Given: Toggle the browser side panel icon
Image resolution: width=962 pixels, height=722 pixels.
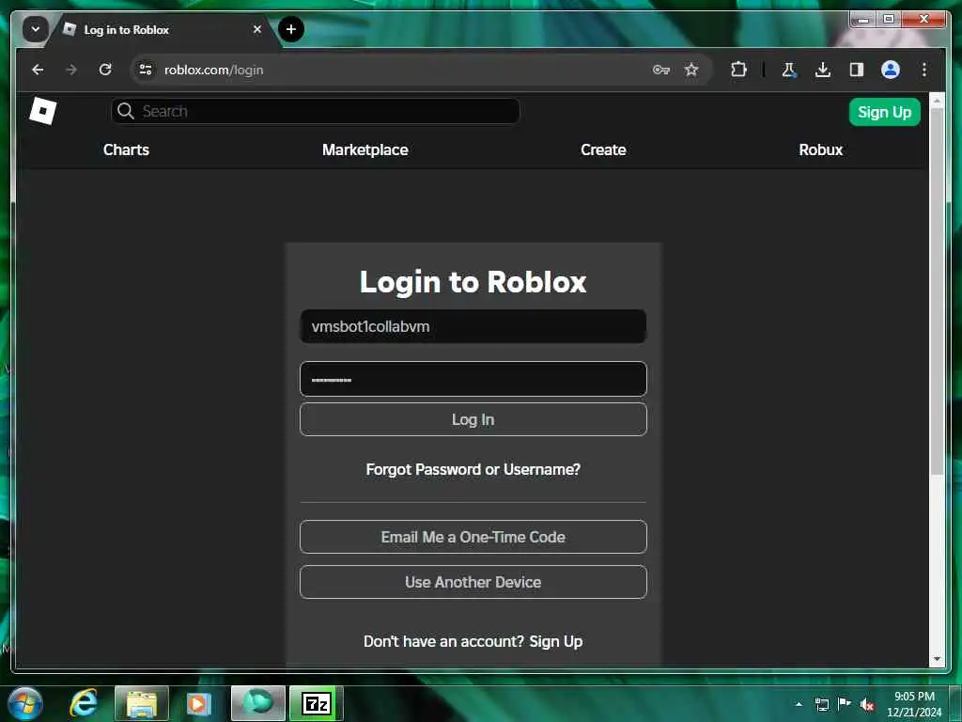Looking at the screenshot, I should pyautogui.click(x=857, y=70).
